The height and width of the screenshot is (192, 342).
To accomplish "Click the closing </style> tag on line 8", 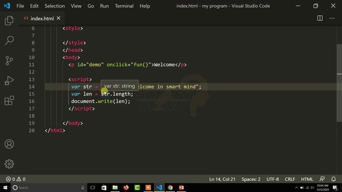I will tap(74, 43).
